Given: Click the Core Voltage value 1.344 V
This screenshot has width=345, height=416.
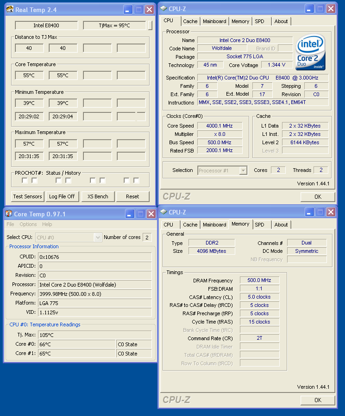Looking at the screenshot, I should click(276, 65).
